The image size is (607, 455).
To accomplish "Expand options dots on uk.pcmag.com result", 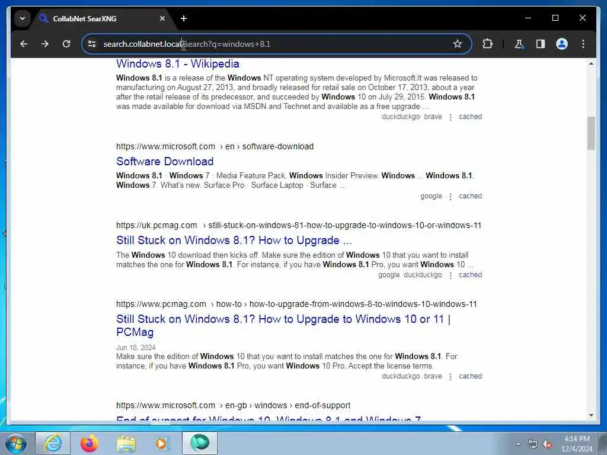I will pos(451,275).
